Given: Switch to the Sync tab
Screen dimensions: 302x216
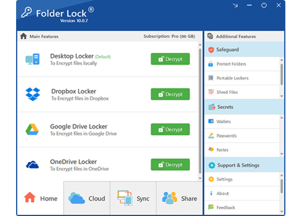Looking at the screenshot, I should [133, 198].
